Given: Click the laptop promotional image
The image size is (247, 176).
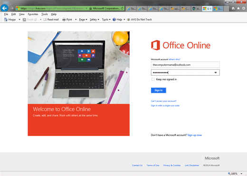Looking at the screenshot, I should coord(79,68).
